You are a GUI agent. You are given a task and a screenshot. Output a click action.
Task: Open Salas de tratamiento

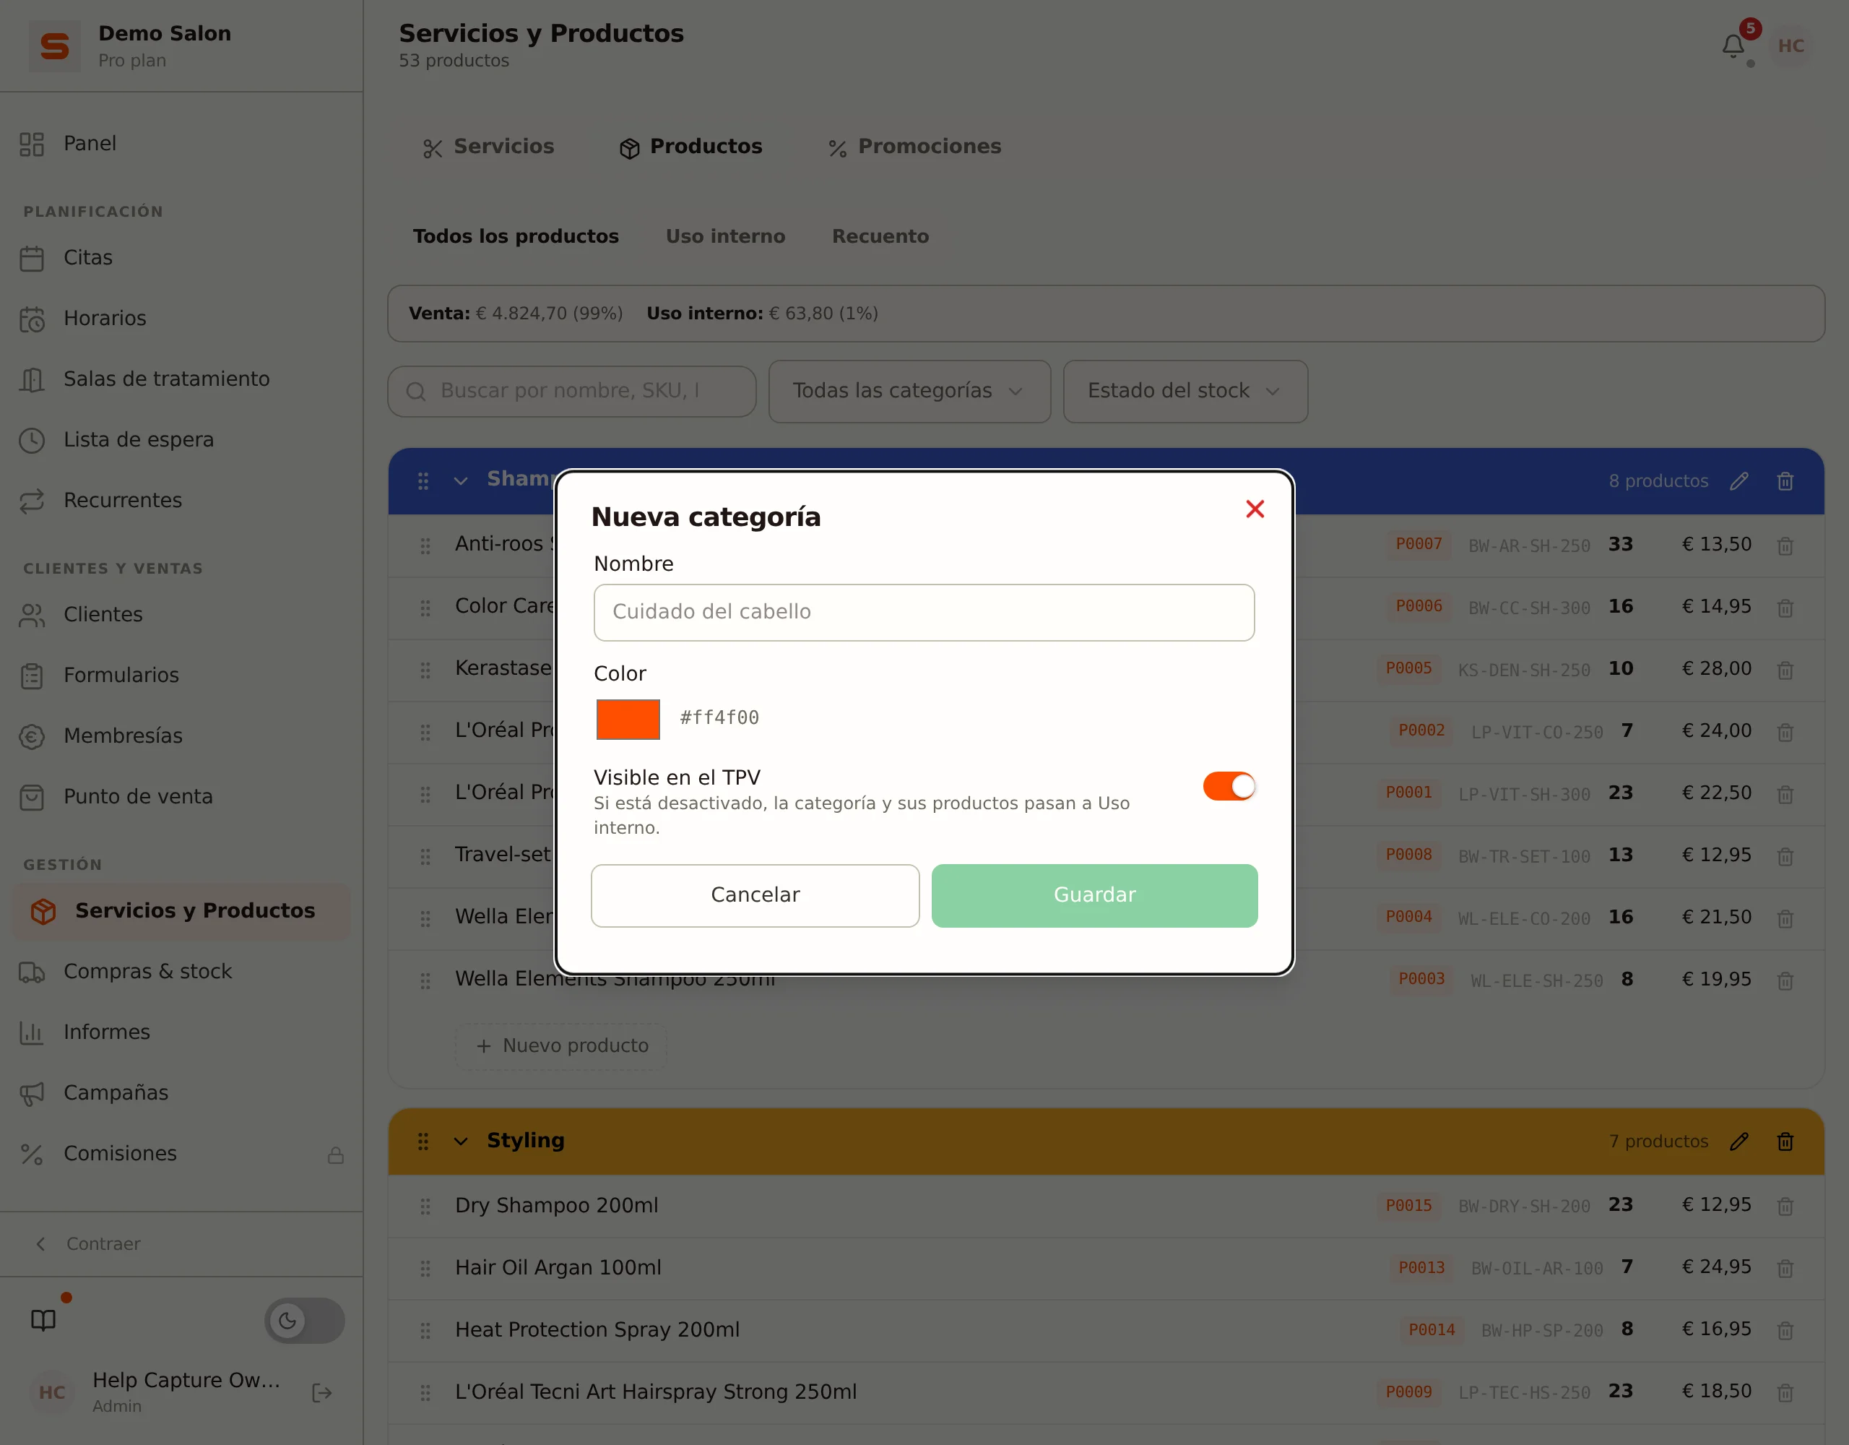181,379
